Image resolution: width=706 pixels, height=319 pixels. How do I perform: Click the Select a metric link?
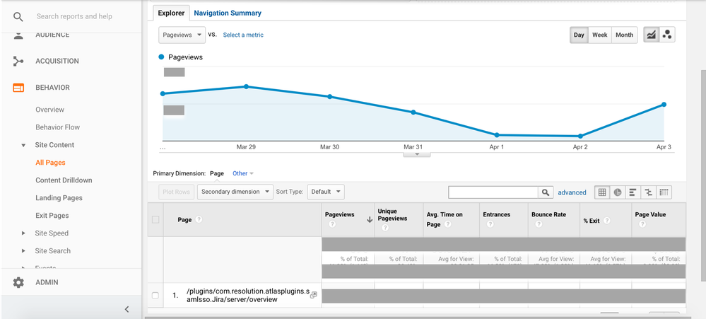243,35
